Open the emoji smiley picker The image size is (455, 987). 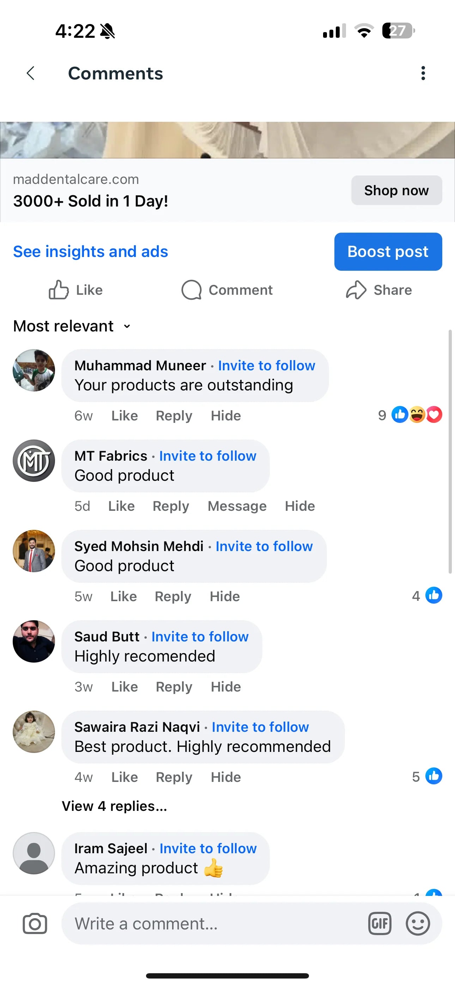tap(418, 923)
